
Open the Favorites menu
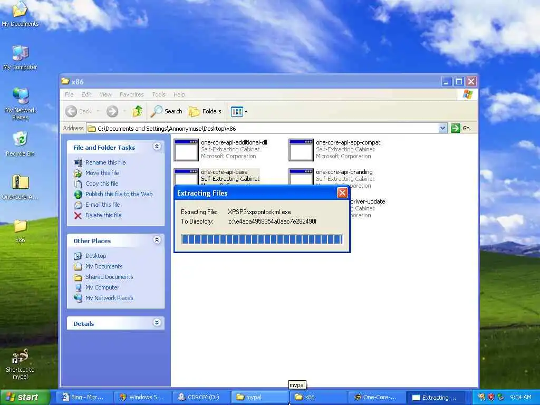point(131,94)
